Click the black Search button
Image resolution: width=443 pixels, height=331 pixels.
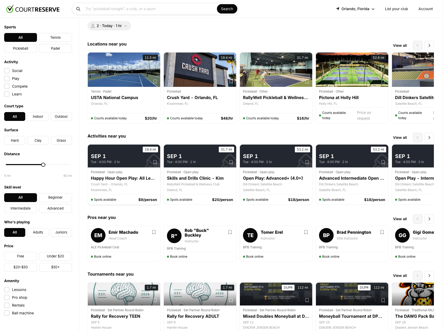pyautogui.click(x=227, y=9)
